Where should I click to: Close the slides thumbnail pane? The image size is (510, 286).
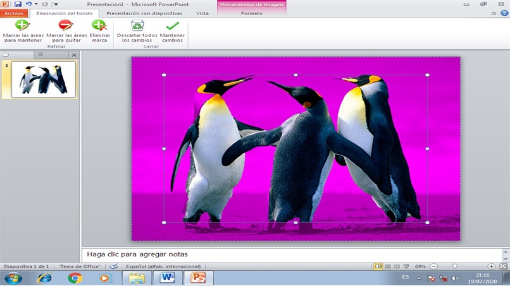point(74,55)
